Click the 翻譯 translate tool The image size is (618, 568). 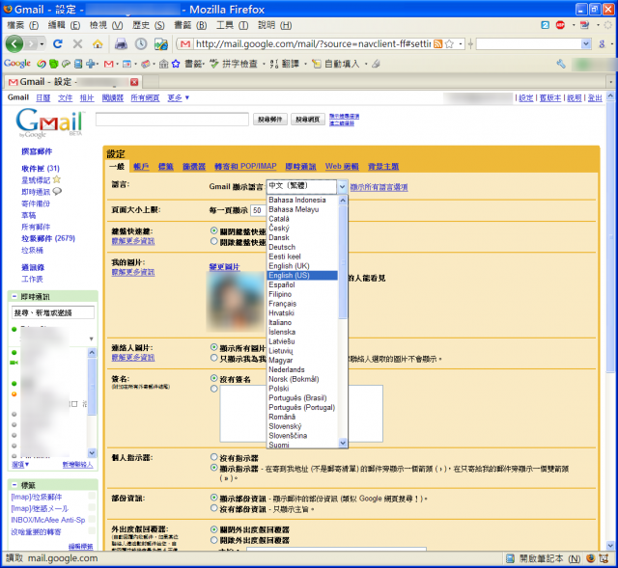(285, 64)
